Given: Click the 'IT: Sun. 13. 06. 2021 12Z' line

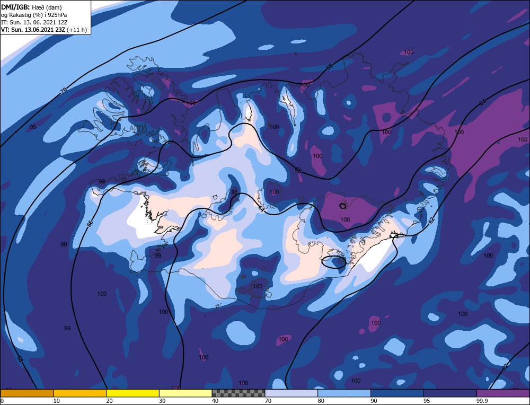Looking at the screenshot, I should pos(34,22).
